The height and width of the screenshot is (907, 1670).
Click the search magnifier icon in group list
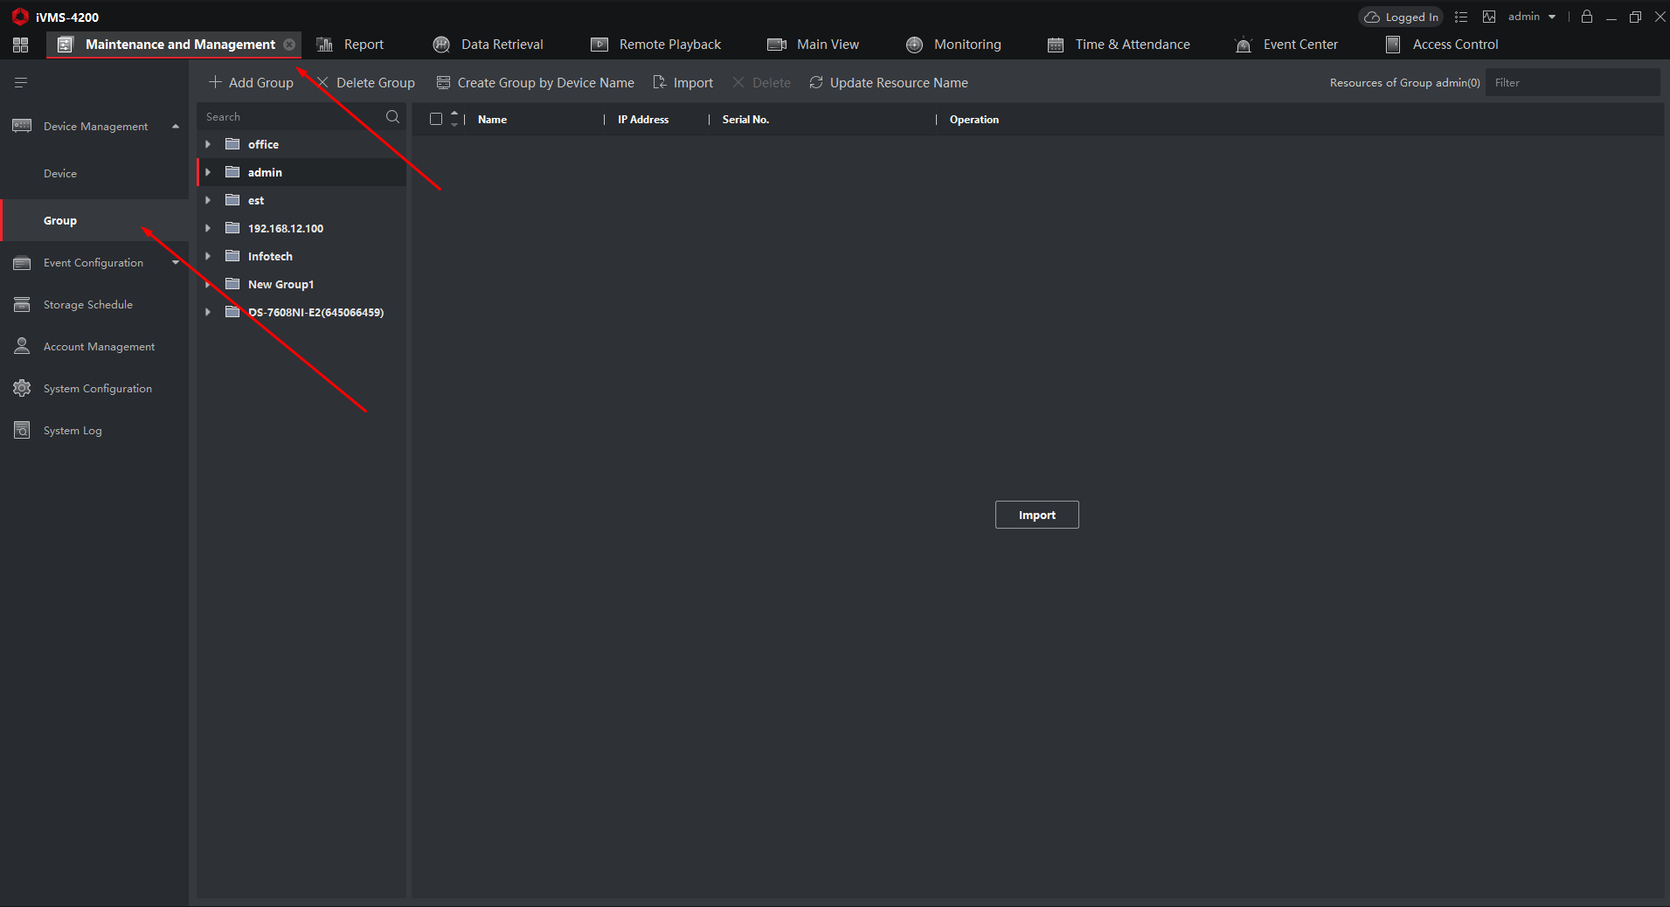(x=392, y=117)
